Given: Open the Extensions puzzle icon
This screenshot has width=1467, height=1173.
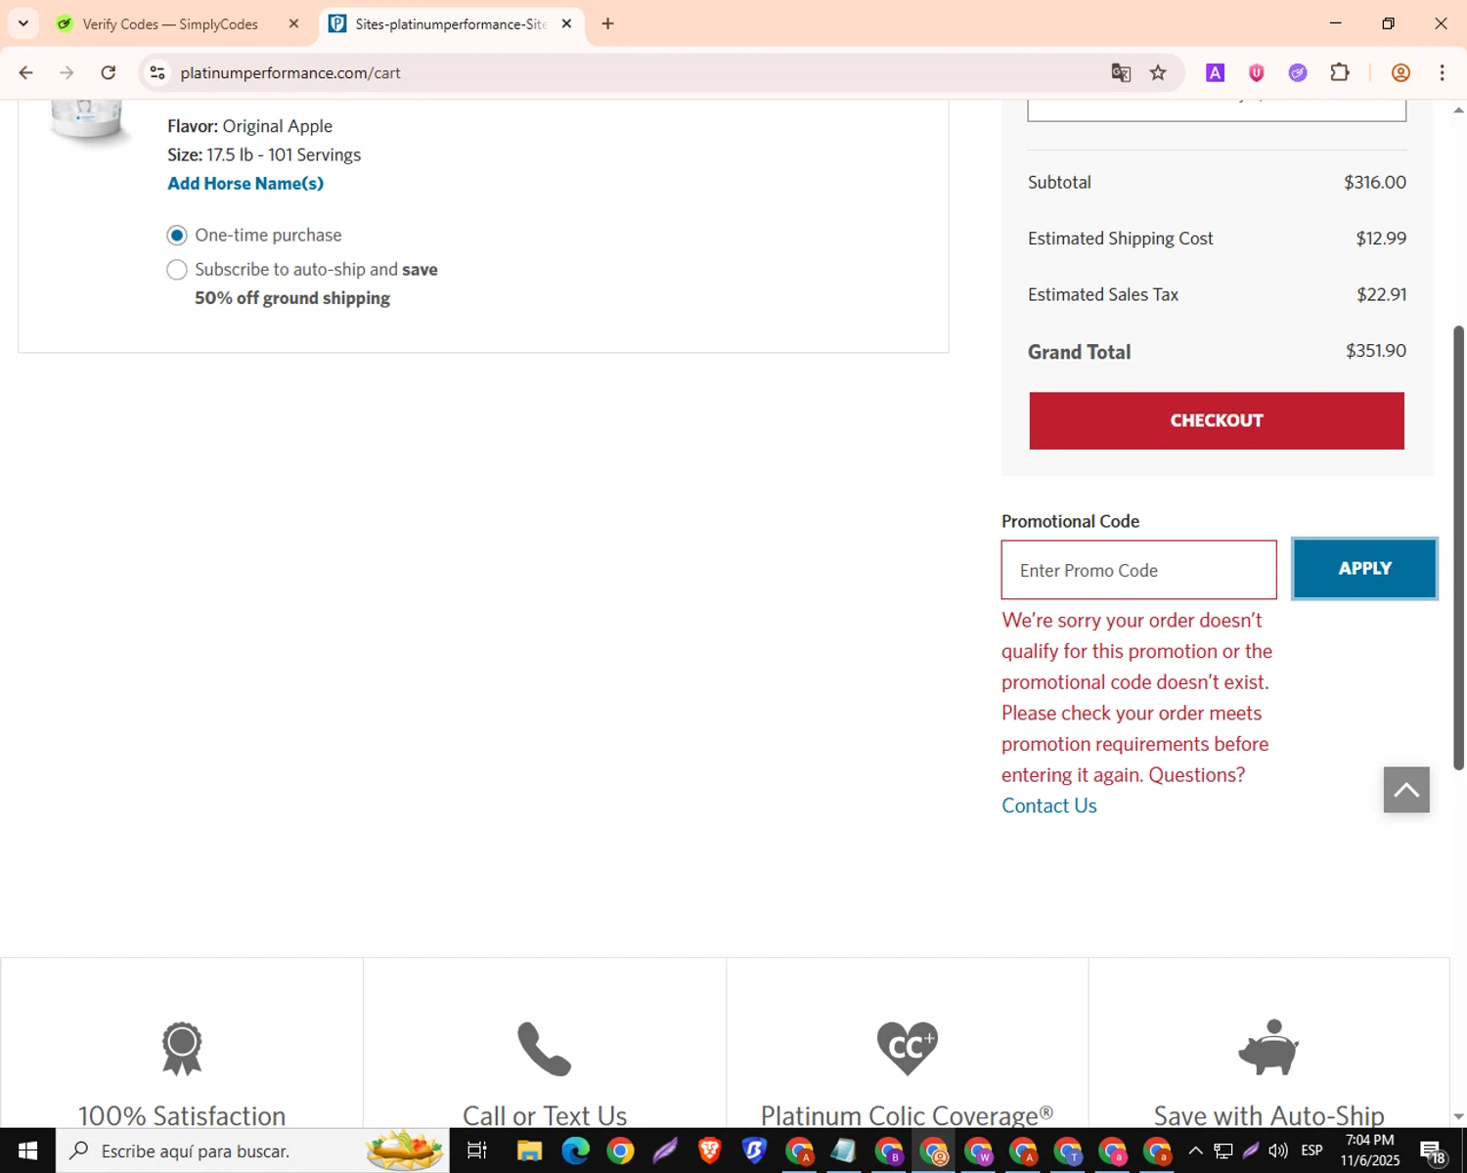Looking at the screenshot, I should [1340, 72].
